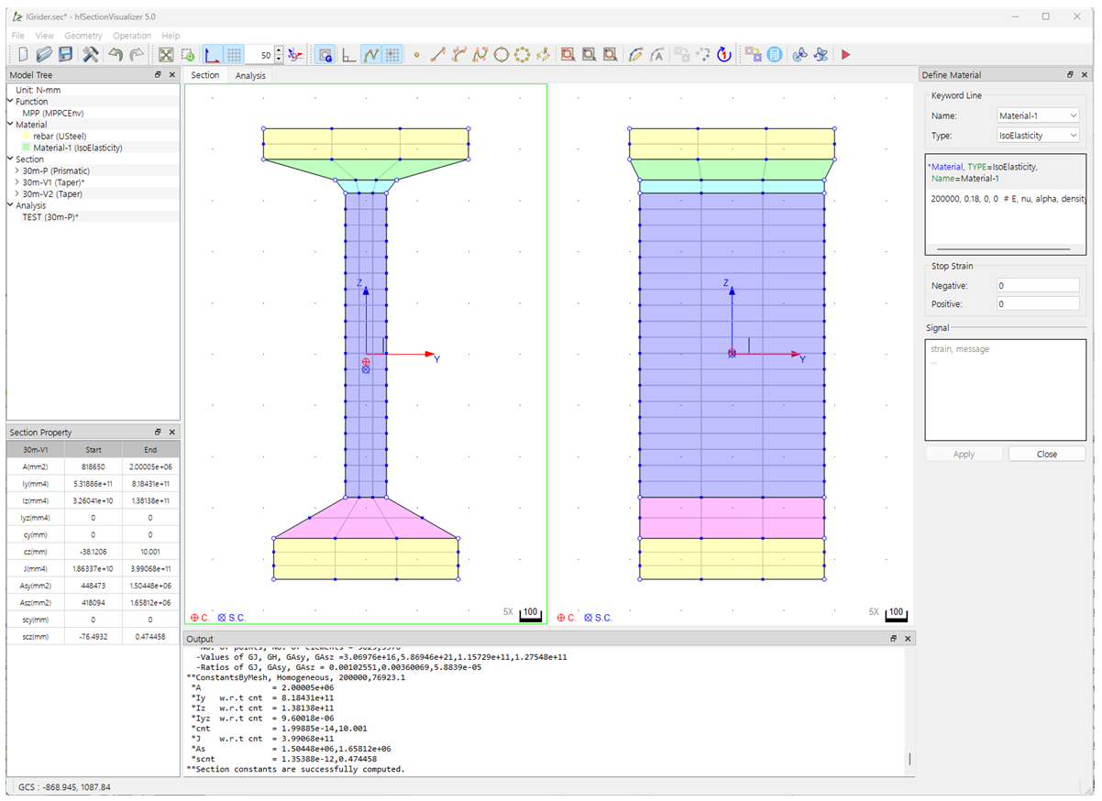Image resolution: width=1102 pixels, height=801 pixels.
Task: Toggle snap to grid points
Action: pyautogui.click(x=392, y=55)
